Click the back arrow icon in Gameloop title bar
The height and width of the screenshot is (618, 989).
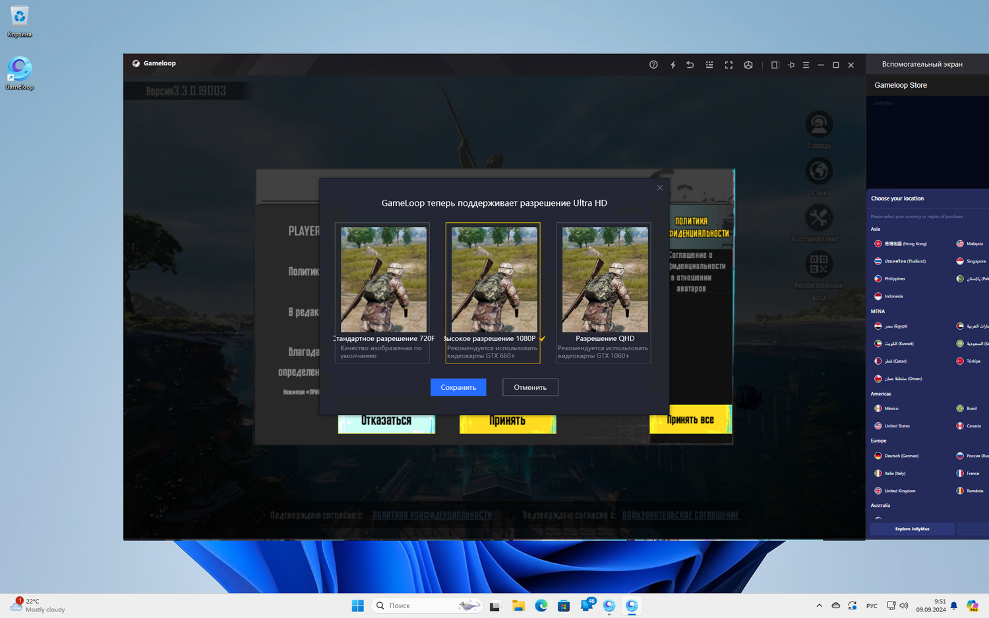690,65
